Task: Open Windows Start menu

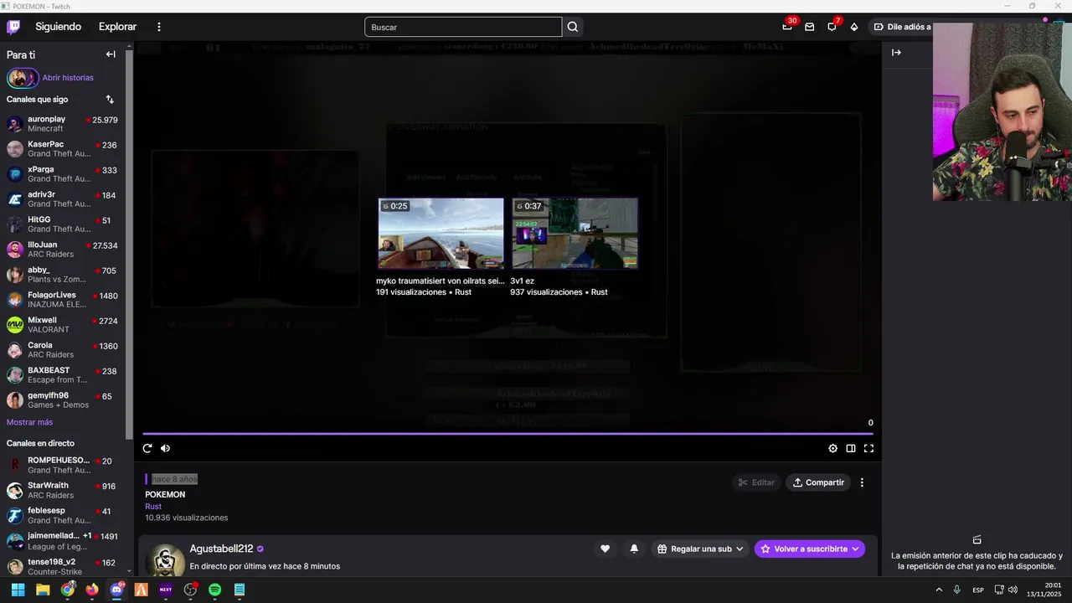Action: point(18,590)
